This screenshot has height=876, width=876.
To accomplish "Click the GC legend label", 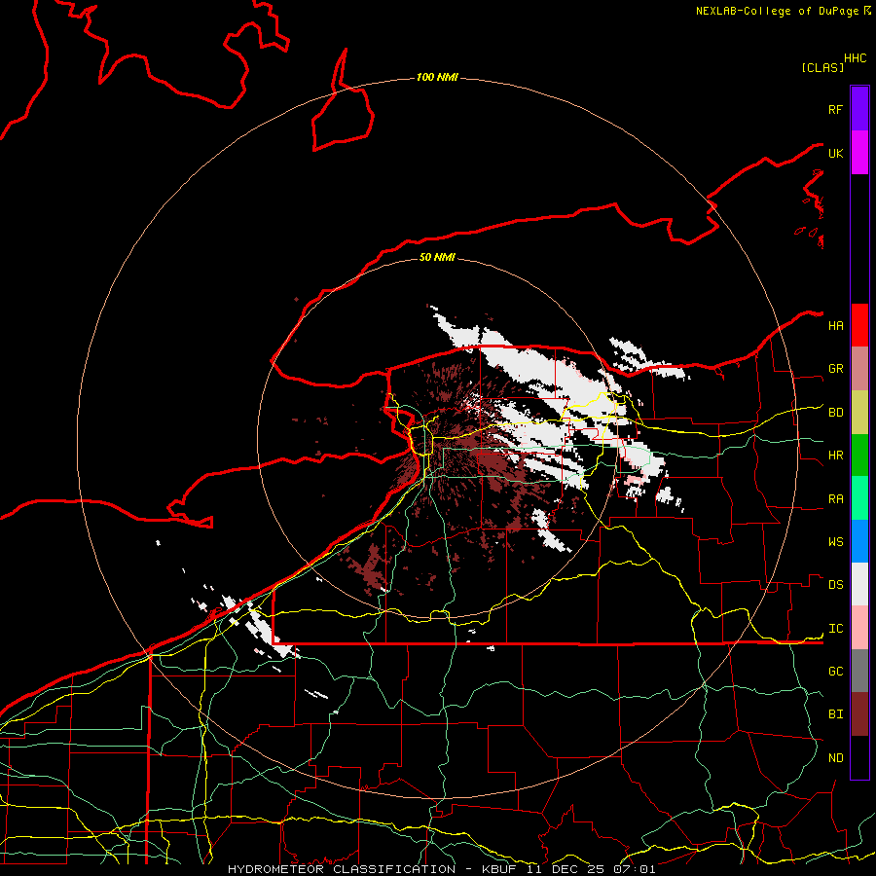I will tap(836, 671).
